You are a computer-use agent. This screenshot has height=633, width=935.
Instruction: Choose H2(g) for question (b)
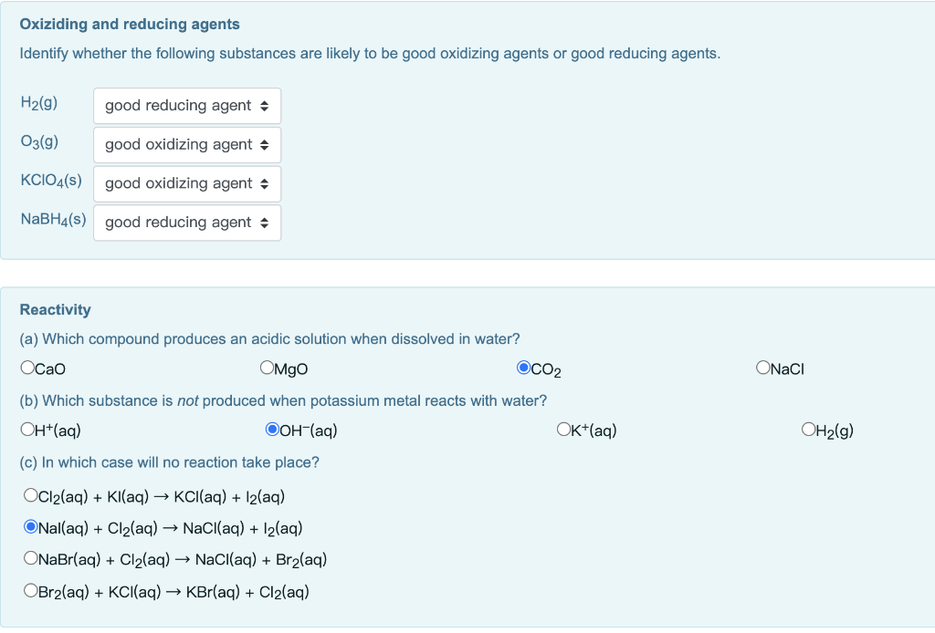click(807, 429)
